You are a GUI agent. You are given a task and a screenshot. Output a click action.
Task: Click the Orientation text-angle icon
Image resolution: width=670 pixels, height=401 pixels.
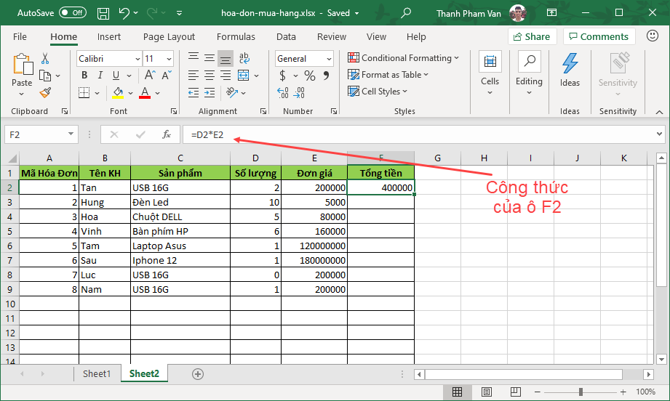[x=232, y=92]
